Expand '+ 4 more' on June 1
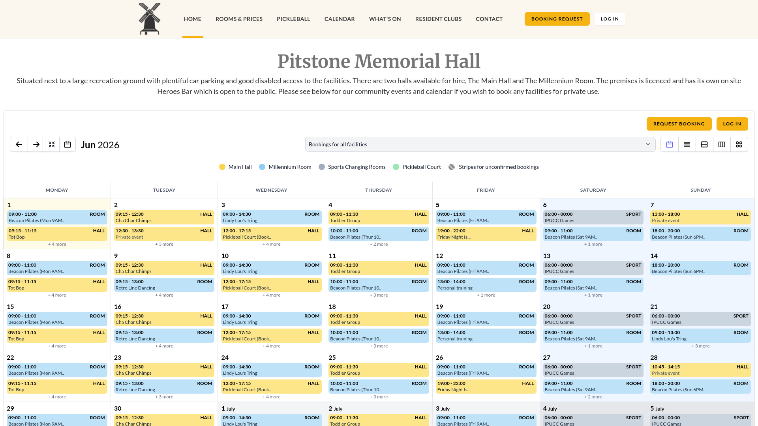758x426 pixels. point(57,244)
